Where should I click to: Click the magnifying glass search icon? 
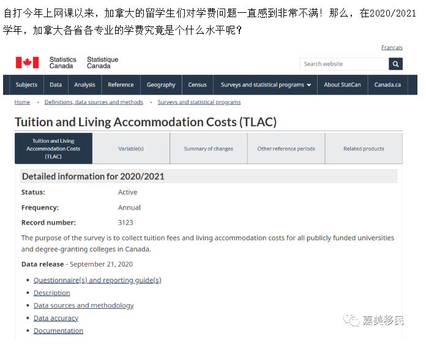pos(396,64)
